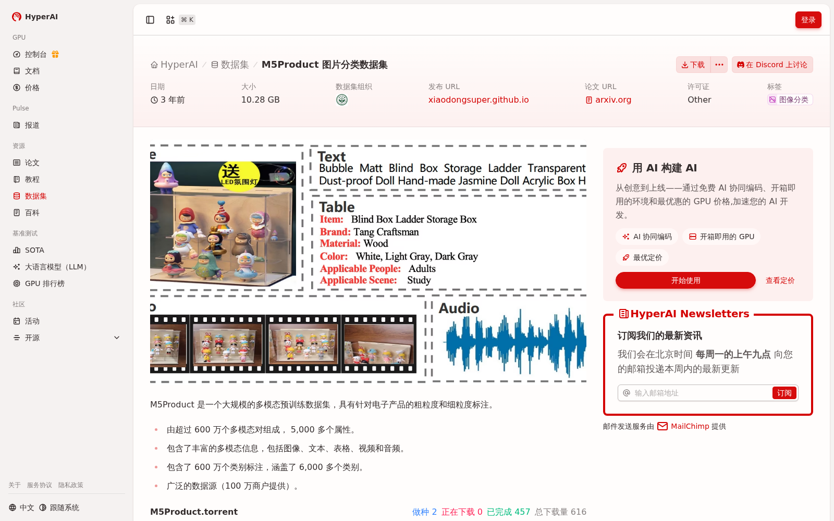Click the 已完成 457 stat
Screen dimensions: 834x521
click(509, 512)
